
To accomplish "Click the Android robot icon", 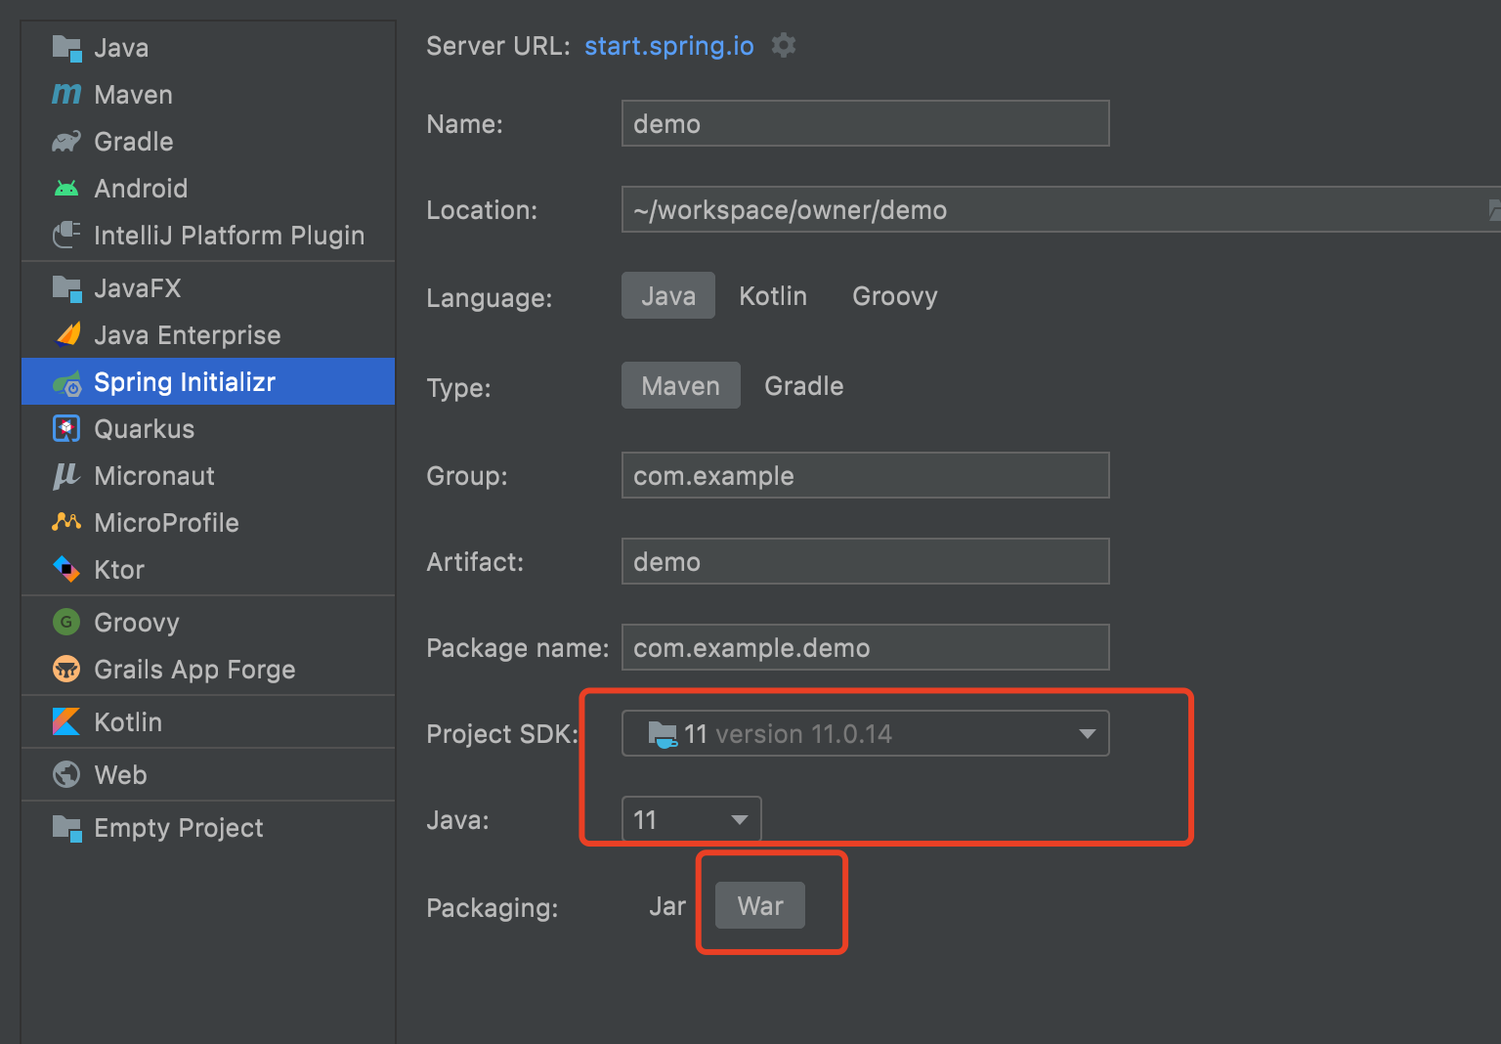I will tap(66, 189).
